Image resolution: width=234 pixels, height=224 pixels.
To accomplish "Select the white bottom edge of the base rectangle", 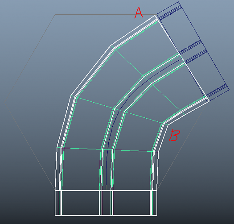I will [106, 216].
